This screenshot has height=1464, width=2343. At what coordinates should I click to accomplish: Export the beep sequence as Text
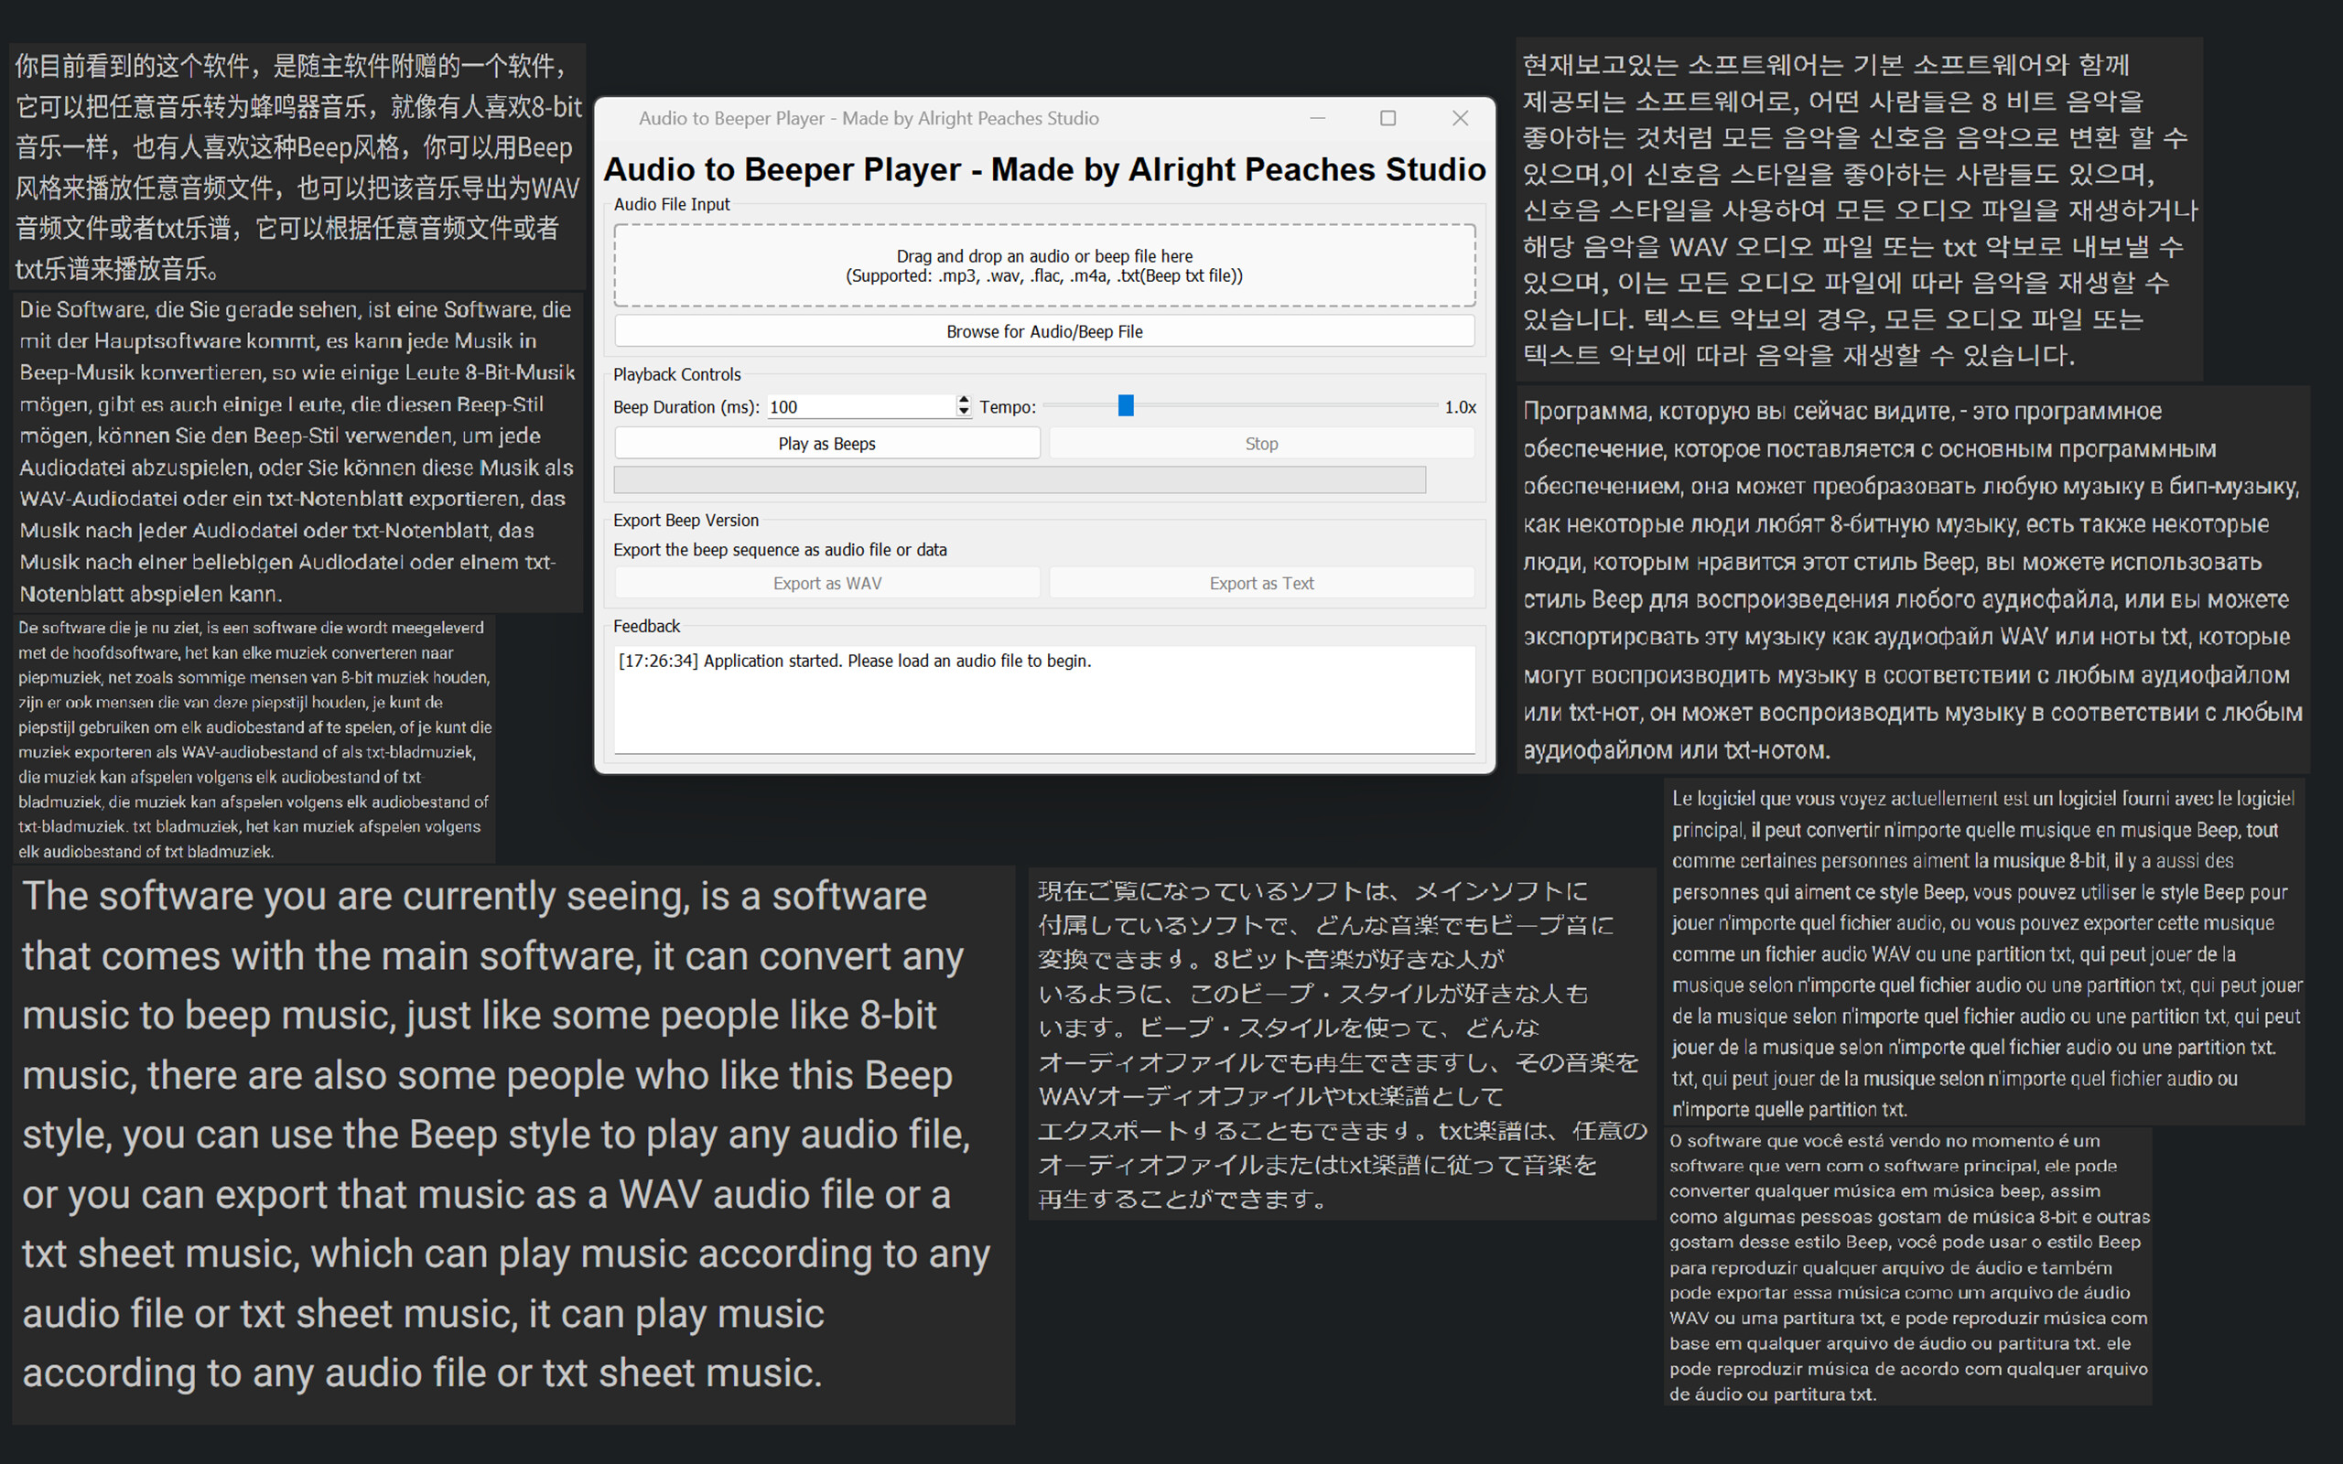(x=1260, y=582)
